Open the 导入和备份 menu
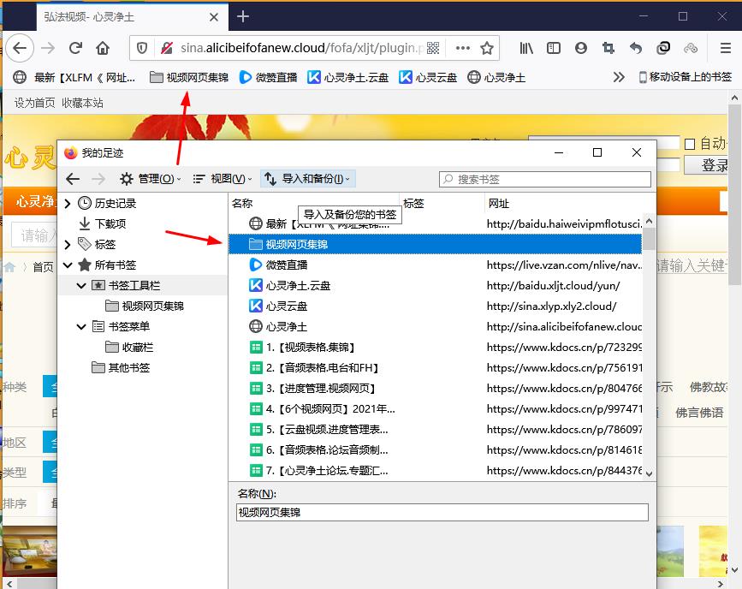Screen dimensions: 742x589 point(307,179)
